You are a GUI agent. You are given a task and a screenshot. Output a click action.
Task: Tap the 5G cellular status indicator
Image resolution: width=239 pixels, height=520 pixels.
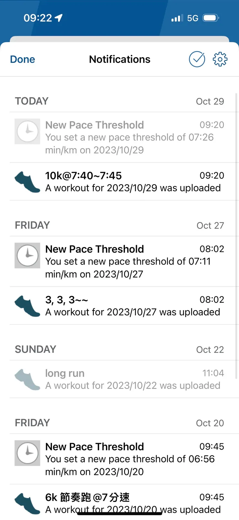[192, 18]
